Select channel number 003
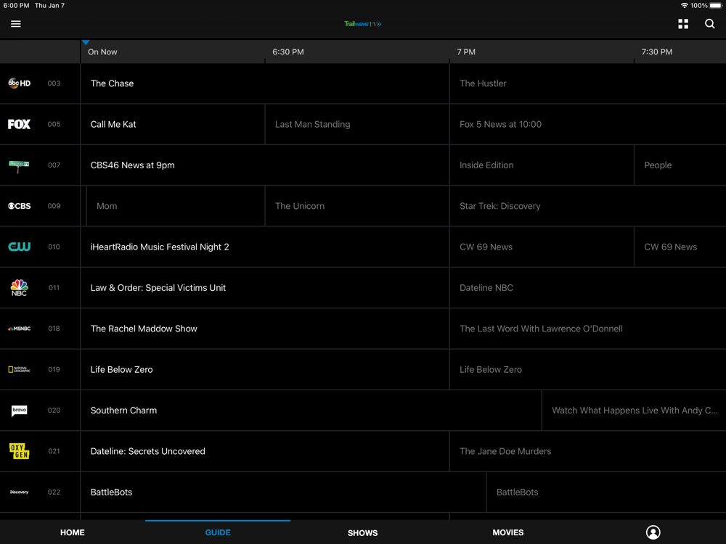Viewport: 726px width, 544px height. point(54,83)
